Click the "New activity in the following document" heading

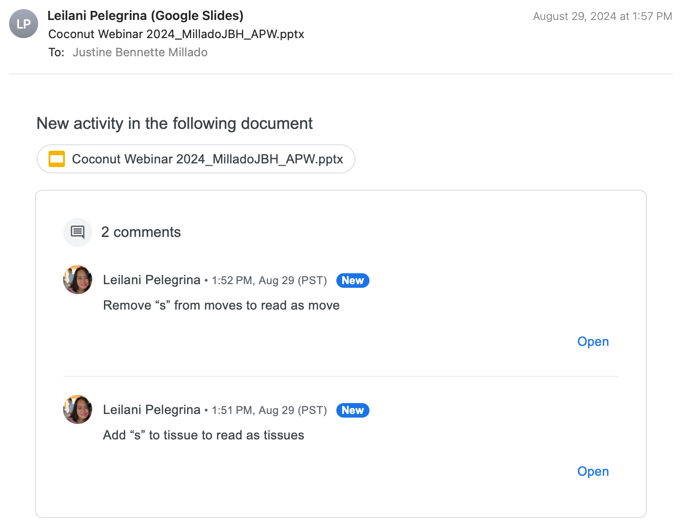175,123
